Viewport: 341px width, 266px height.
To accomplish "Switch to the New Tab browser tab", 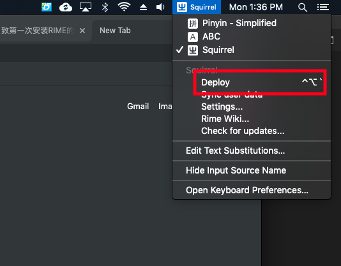I will click(115, 31).
